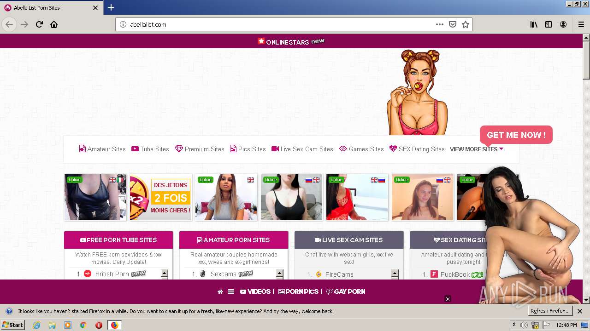Click the home icon in the bottom site bar
590x331 pixels.
(220, 291)
